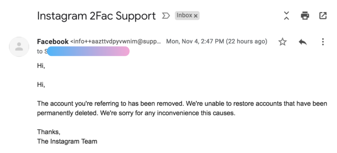
Task: Star the message from Facebook
Action: point(282,42)
